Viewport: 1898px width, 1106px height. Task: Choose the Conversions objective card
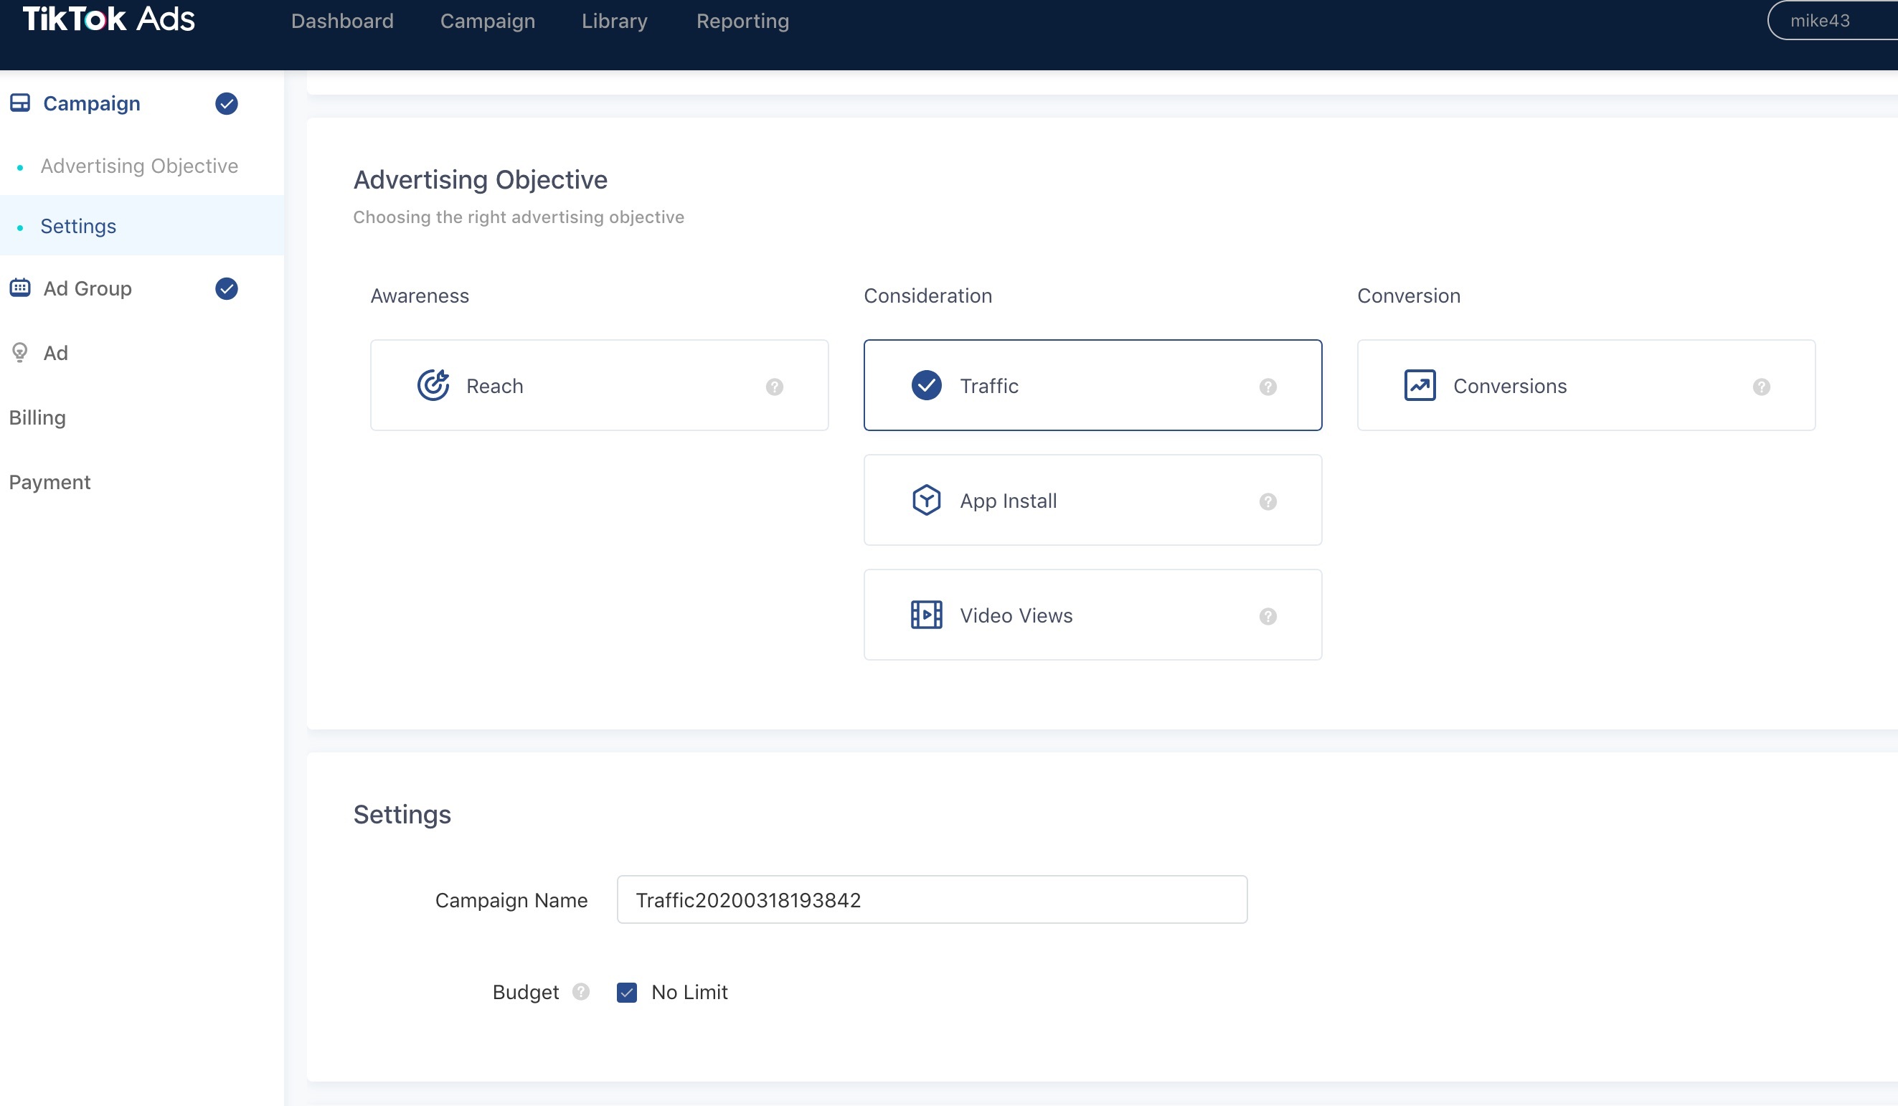pyautogui.click(x=1586, y=385)
